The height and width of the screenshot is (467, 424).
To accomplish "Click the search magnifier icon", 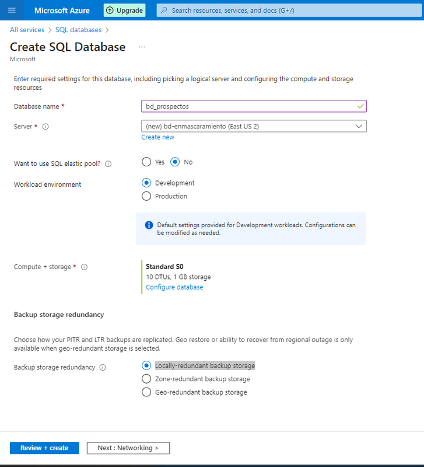I will (164, 11).
